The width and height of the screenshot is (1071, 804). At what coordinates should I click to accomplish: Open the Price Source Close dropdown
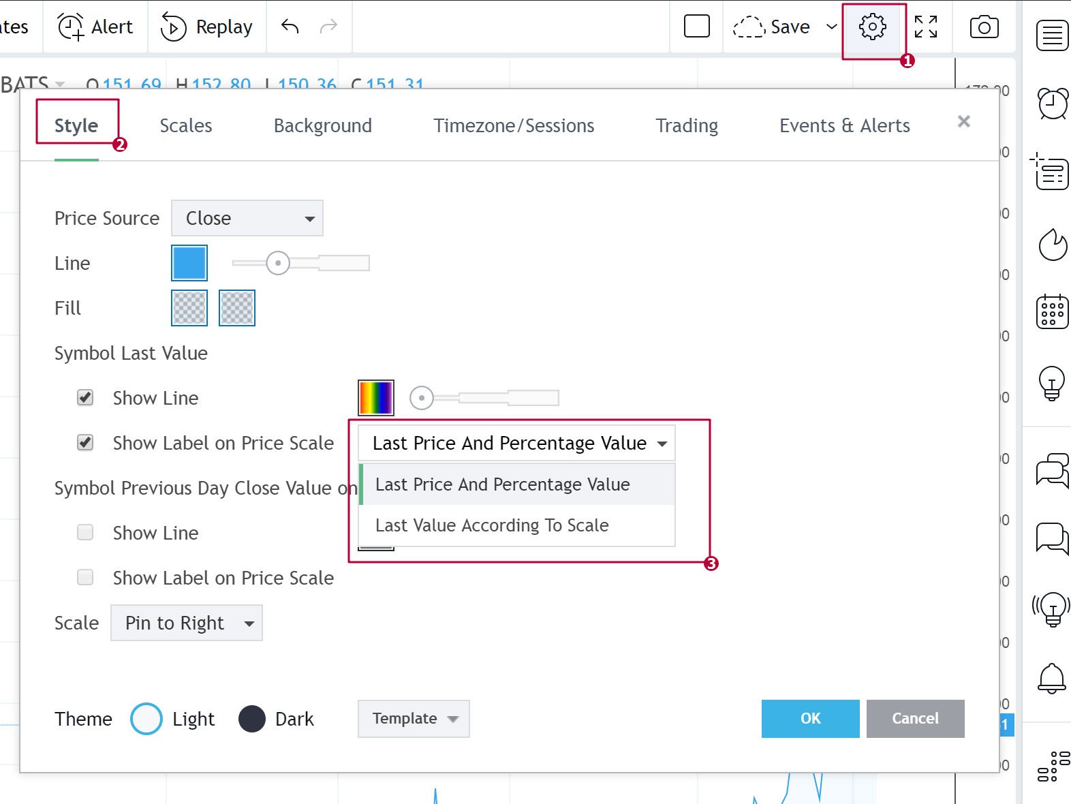[x=247, y=218]
